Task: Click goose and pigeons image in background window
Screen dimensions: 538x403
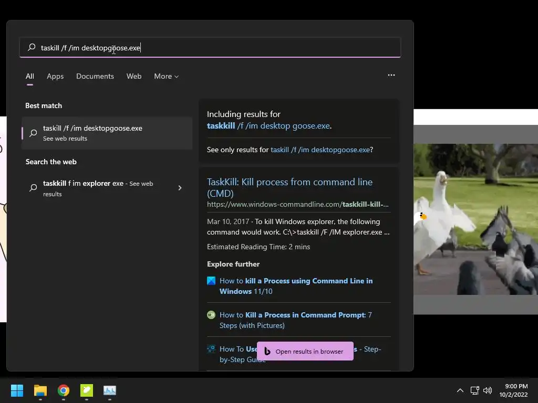Action: 475,219
